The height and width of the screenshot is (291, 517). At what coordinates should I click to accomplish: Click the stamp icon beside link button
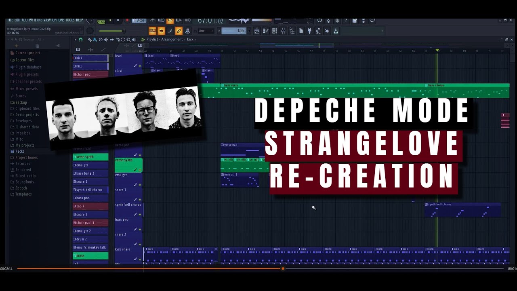[187, 31]
